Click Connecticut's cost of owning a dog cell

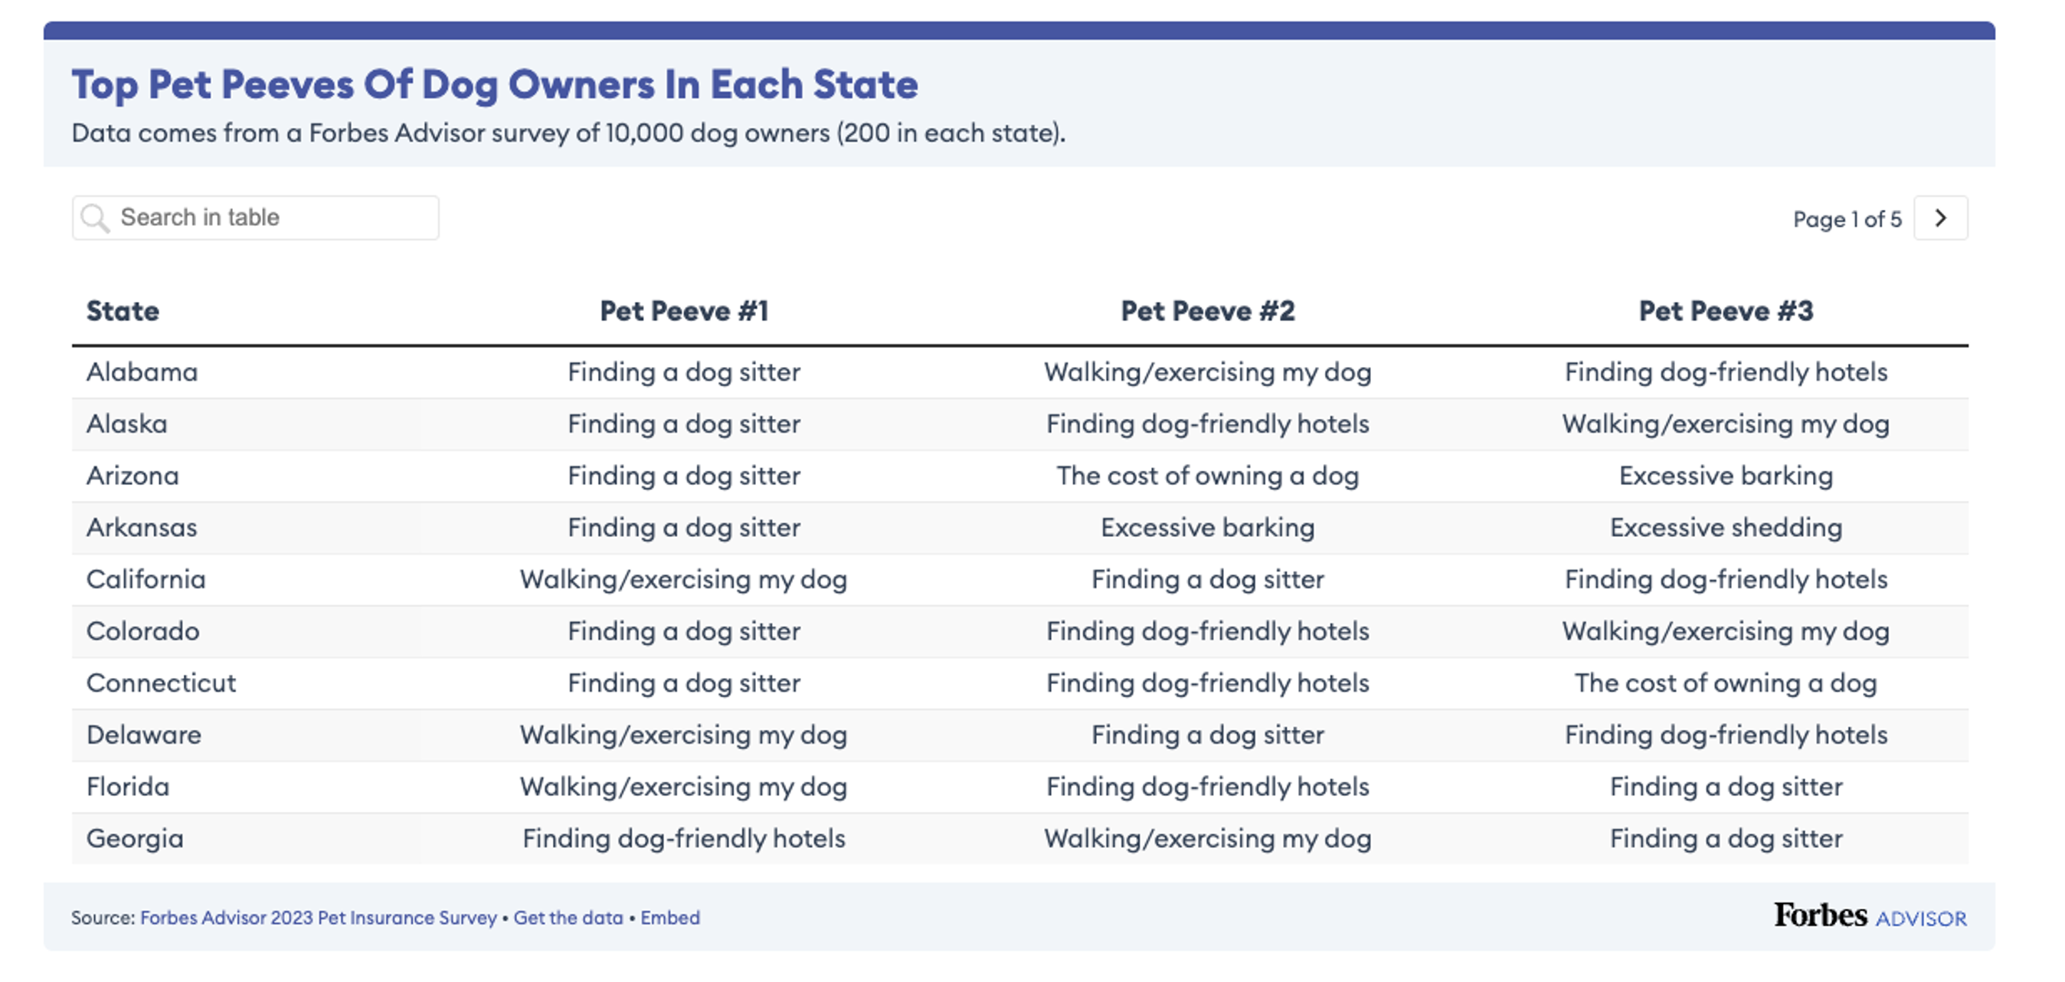click(1726, 683)
